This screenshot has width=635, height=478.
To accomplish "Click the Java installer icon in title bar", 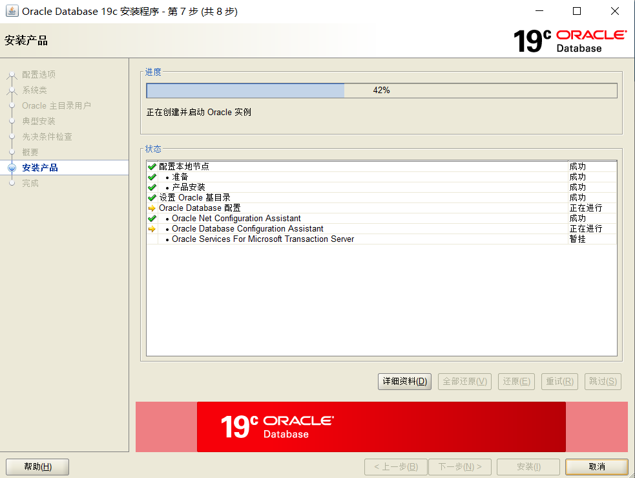I will click(12, 11).
